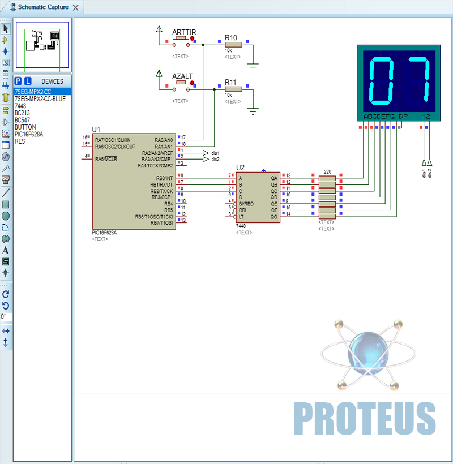Select the 2D circle drawing tool
Image resolution: width=453 pixels, height=464 pixels.
pyautogui.click(x=6, y=216)
